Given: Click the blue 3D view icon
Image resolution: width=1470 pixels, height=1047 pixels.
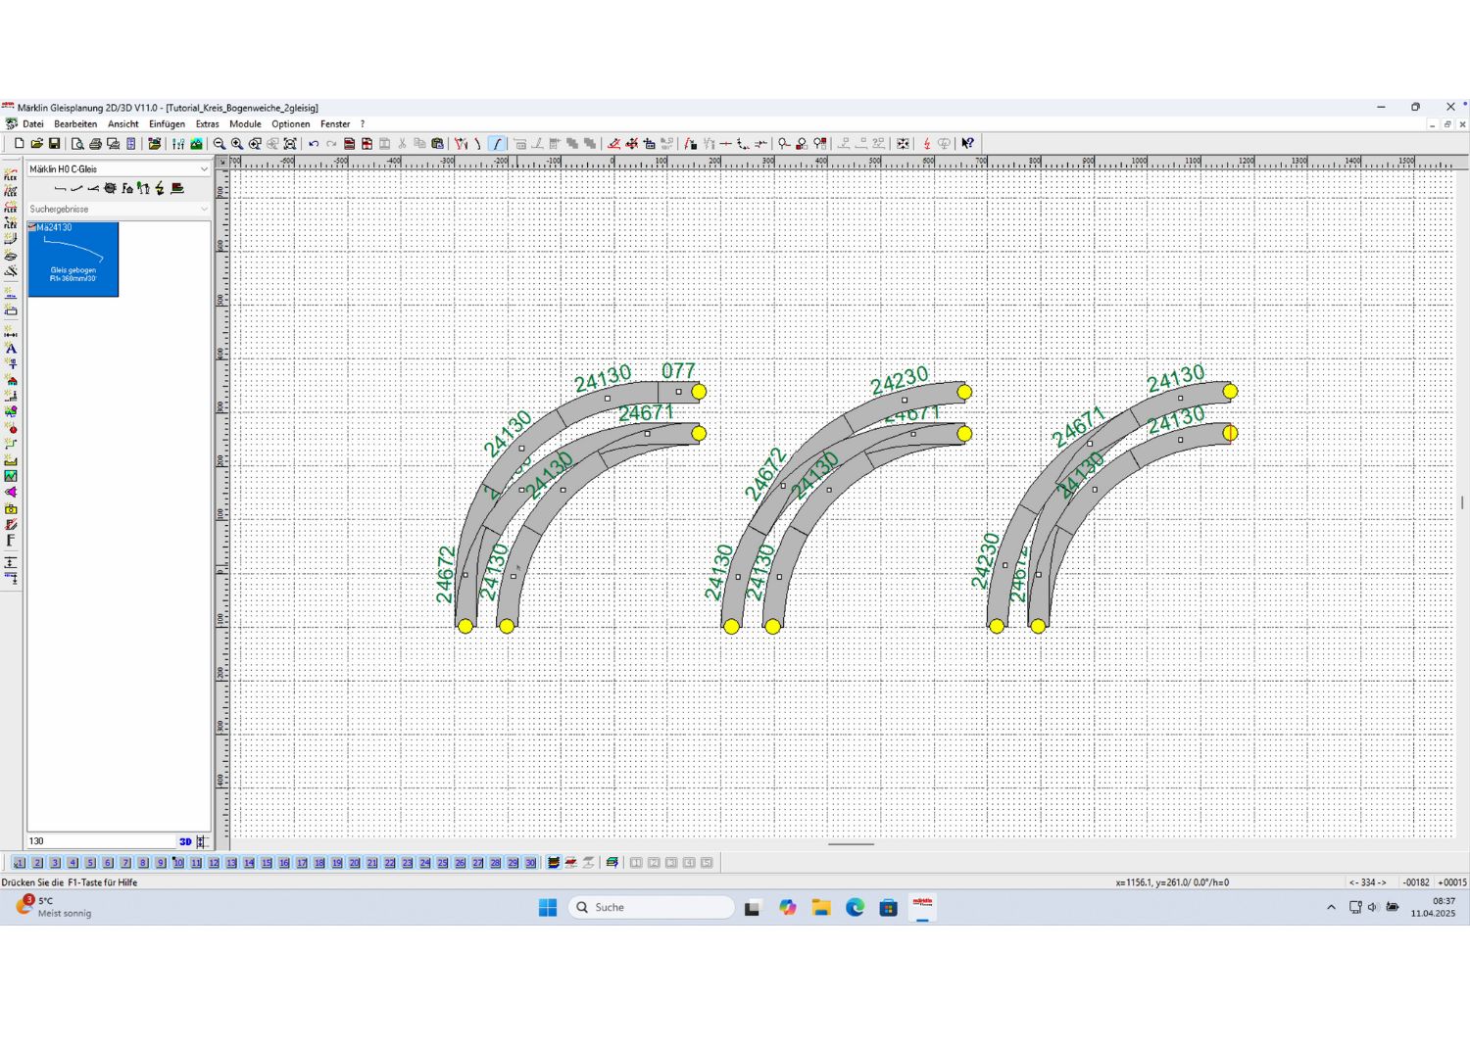Looking at the screenshot, I should [185, 841].
